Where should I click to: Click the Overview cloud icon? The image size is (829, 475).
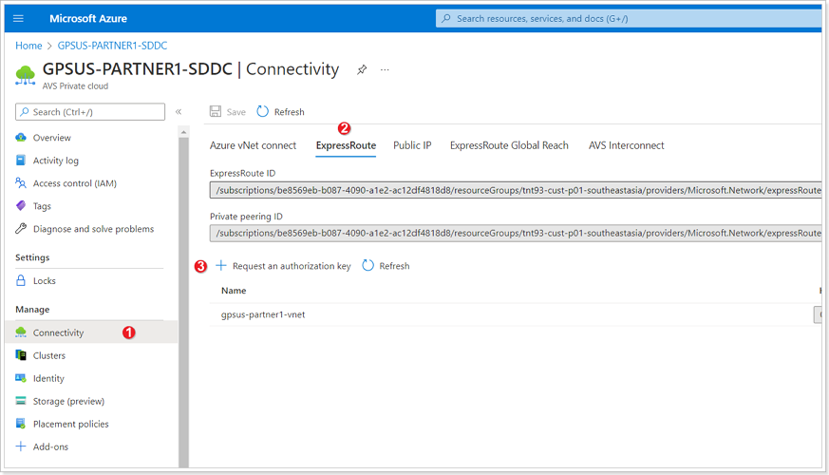point(21,138)
